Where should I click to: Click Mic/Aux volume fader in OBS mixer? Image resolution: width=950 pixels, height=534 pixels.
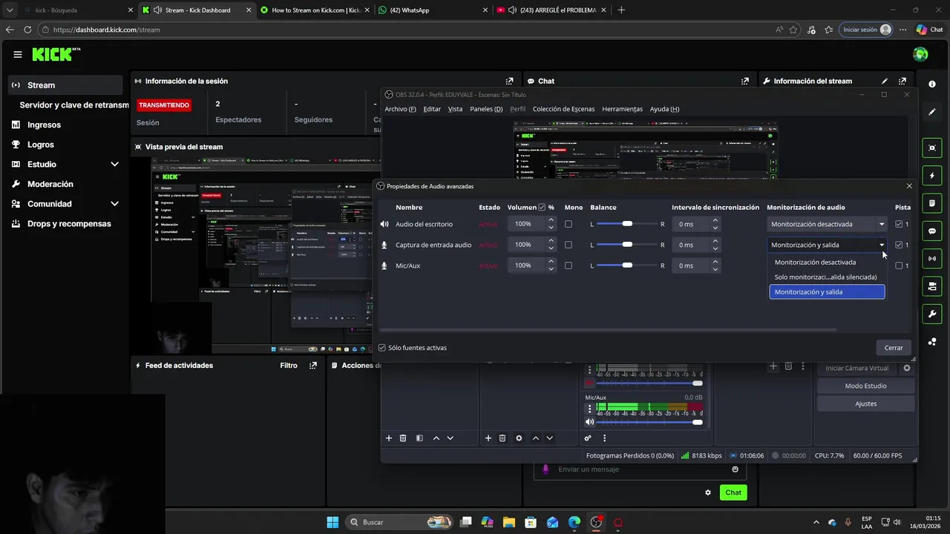click(x=649, y=422)
